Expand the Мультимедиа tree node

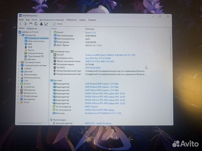coord(19,75)
